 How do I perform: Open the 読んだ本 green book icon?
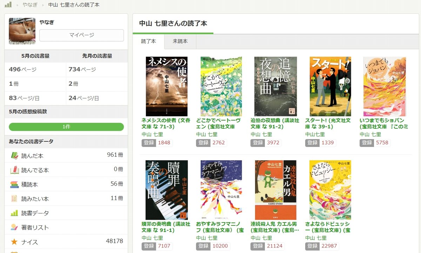(14, 156)
